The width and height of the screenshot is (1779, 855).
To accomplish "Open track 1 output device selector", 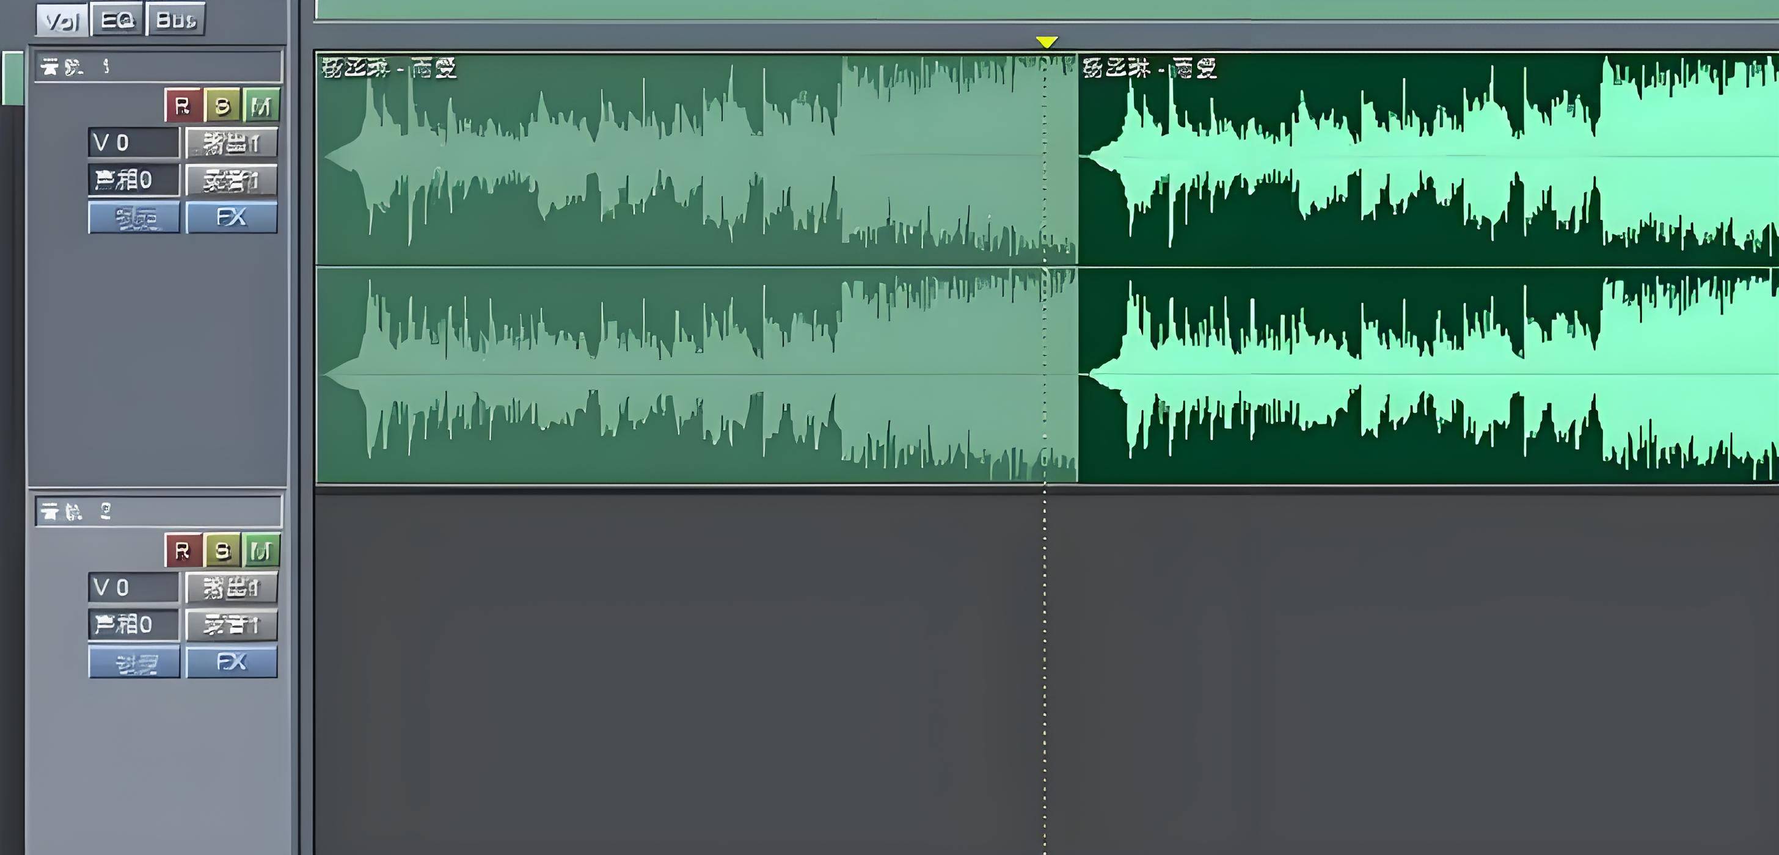I will tap(232, 143).
